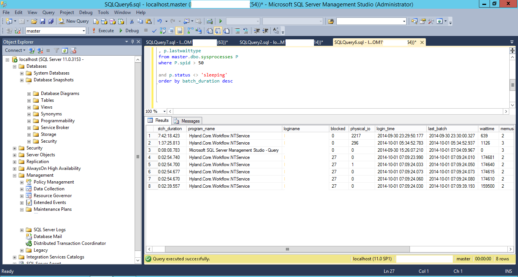Image resolution: width=518 pixels, height=277 pixels.
Task: Toggle Results to Text mode
Action: [x=209, y=31]
